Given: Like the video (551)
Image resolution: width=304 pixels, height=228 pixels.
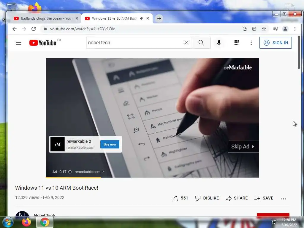Looking at the screenshot, I should [x=180, y=198].
